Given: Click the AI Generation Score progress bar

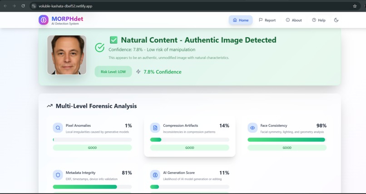Looking at the screenshot, I should [189, 187].
